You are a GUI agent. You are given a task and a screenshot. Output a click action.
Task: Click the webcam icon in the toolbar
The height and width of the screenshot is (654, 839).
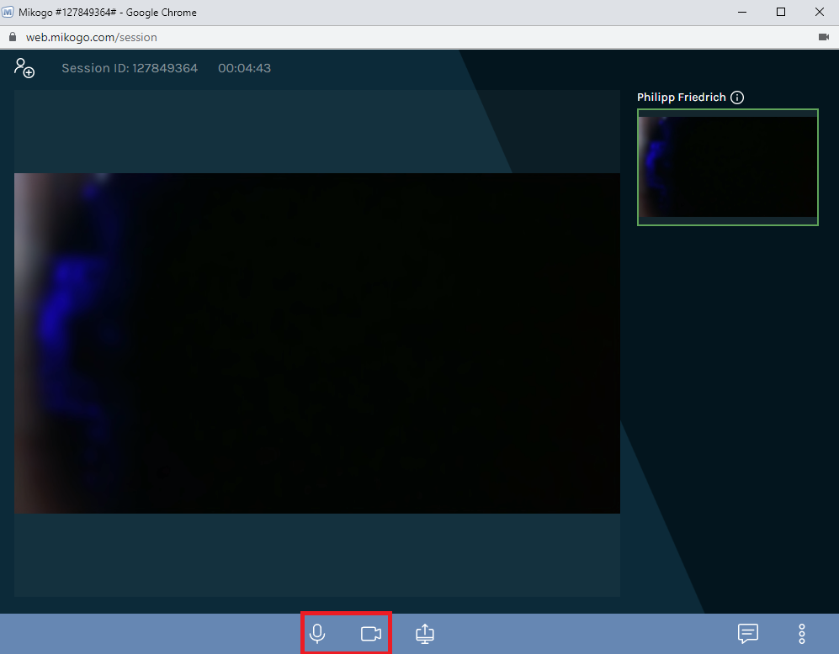coord(371,633)
